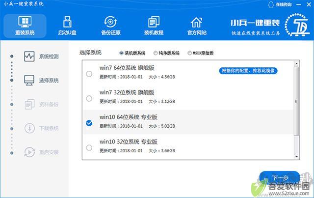
Task: Select the MSDN原始版 radio option
Action: point(189,53)
